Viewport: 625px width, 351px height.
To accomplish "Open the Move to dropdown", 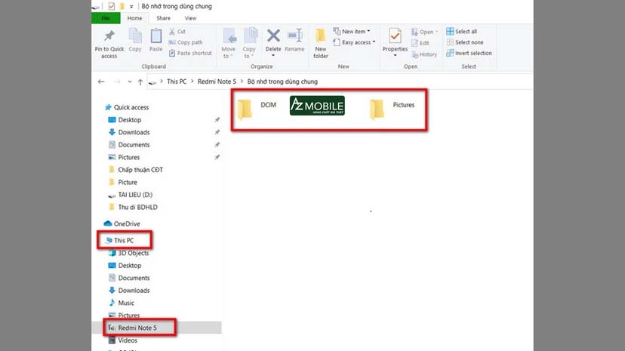I will click(229, 42).
